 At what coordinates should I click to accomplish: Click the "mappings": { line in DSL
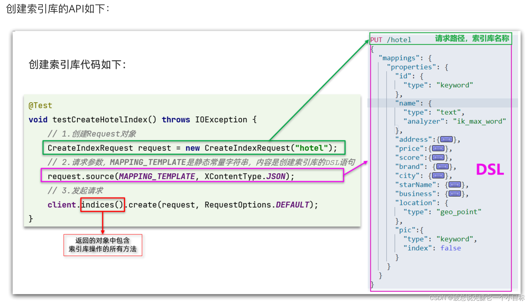405,58
